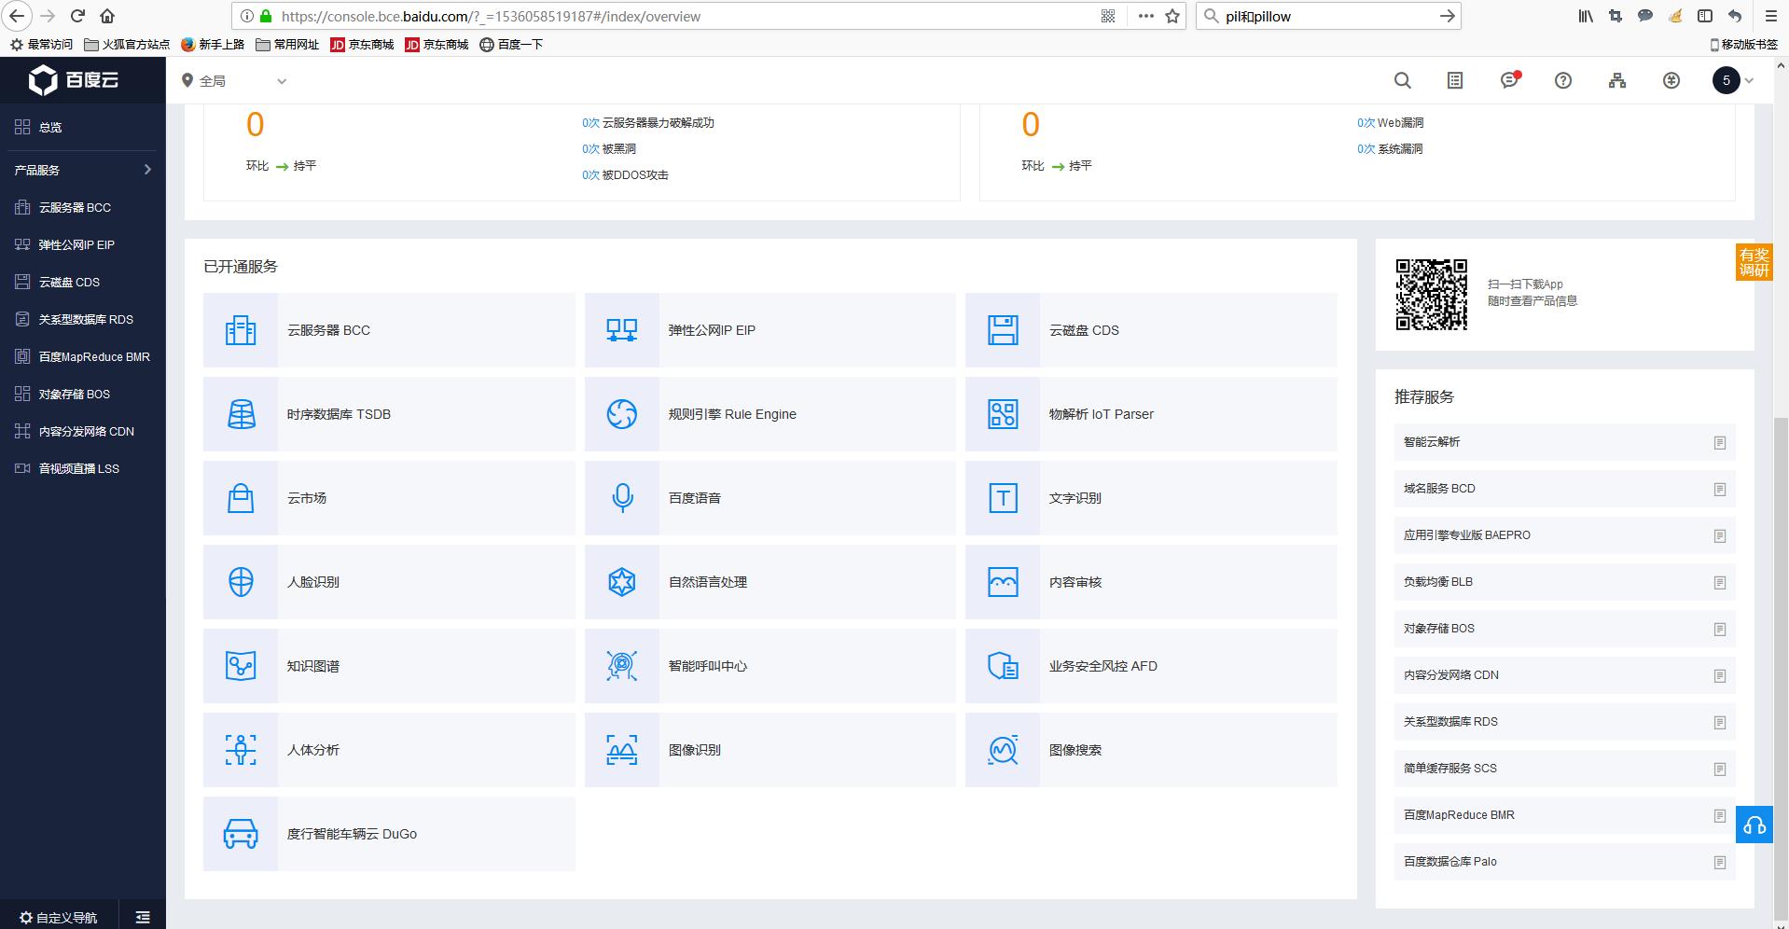
Task: Open the 百度语音 microphone icon tile
Action: pos(622,498)
